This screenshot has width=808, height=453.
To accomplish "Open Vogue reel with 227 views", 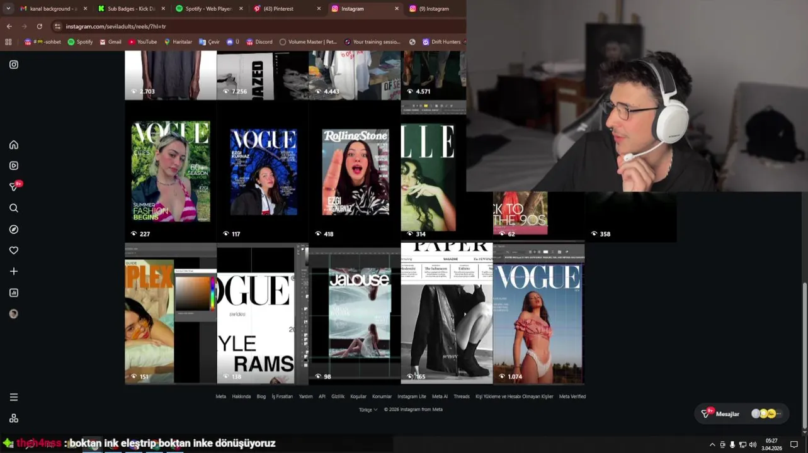I will 171,171.
